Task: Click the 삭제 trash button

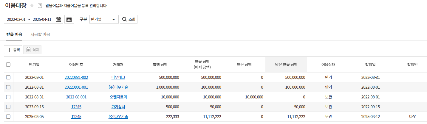Action: tap(33, 50)
